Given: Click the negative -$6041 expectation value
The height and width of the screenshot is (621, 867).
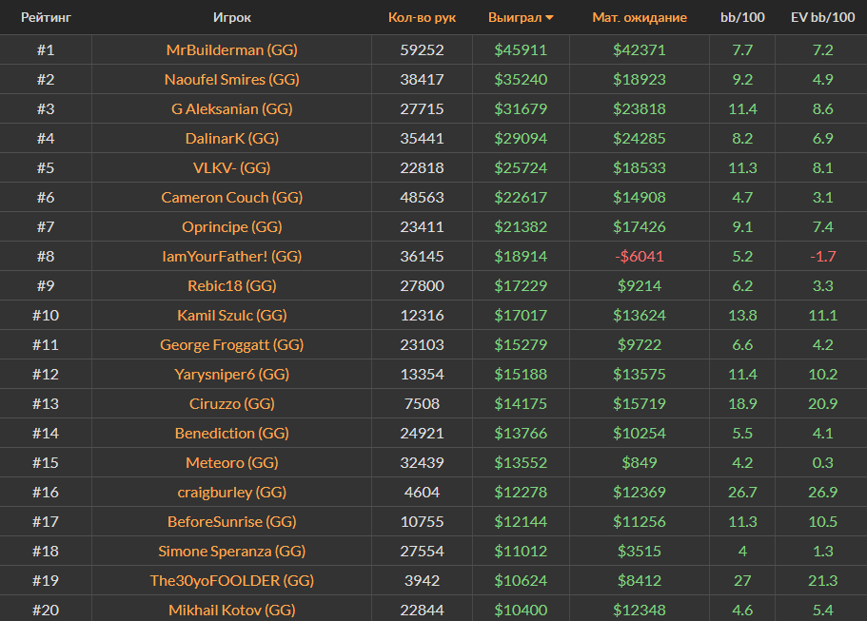Looking at the screenshot, I should pos(640,256).
